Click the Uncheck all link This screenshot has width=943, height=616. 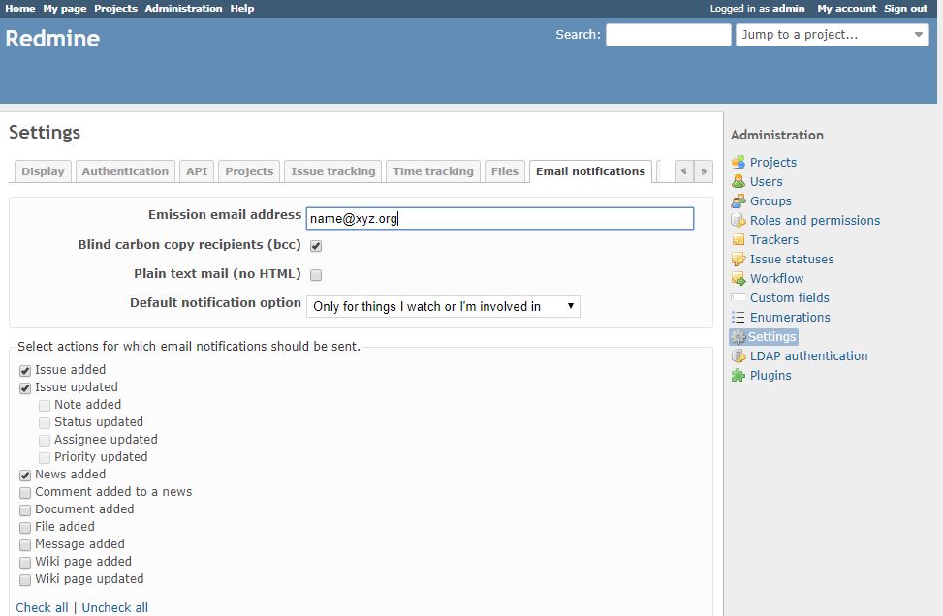pyautogui.click(x=114, y=607)
